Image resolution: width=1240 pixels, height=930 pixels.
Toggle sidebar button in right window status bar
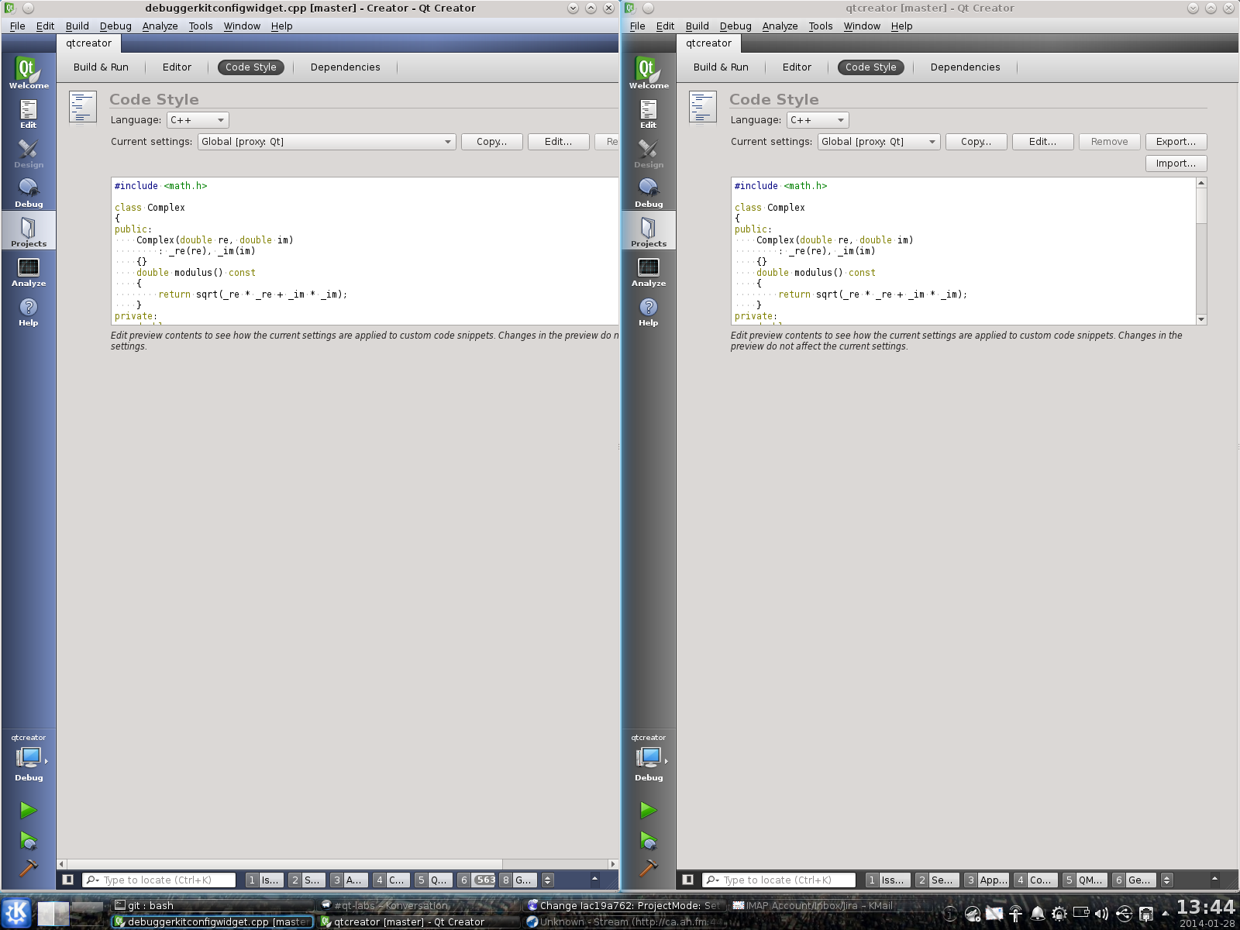coord(688,880)
